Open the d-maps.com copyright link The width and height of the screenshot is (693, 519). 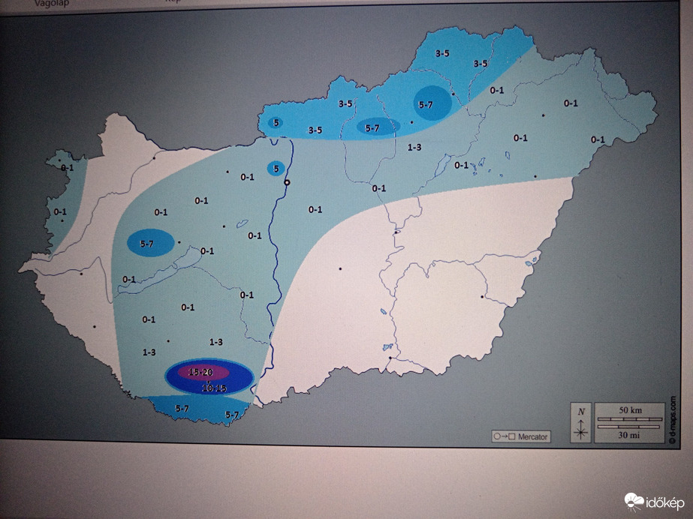(x=672, y=419)
